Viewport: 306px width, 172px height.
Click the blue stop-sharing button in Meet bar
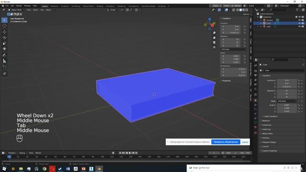point(226,142)
